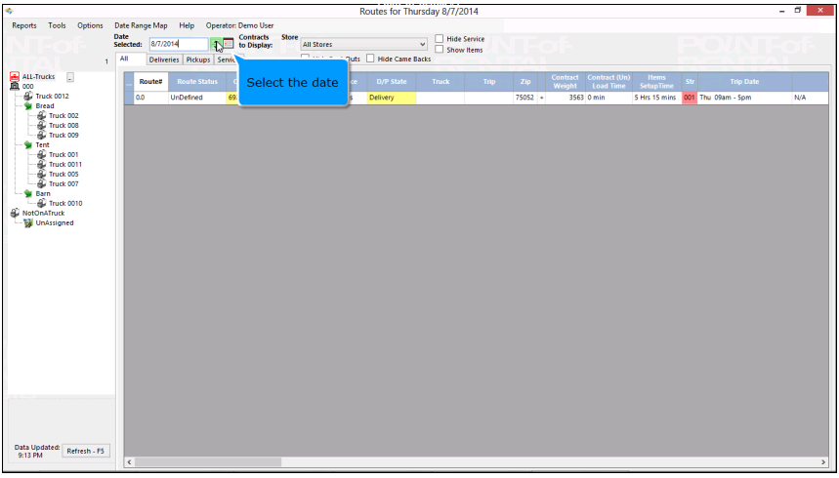Image resolution: width=839 pixels, height=478 pixels.
Task: Click the horizontal scrollbar right arrow
Action: click(817, 460)
